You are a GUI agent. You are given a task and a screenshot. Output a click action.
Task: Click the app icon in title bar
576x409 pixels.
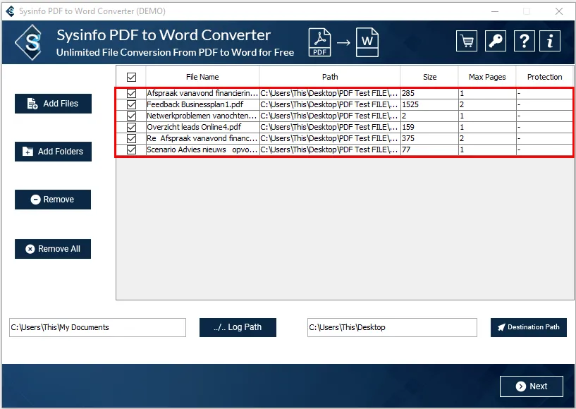(10, 11)
